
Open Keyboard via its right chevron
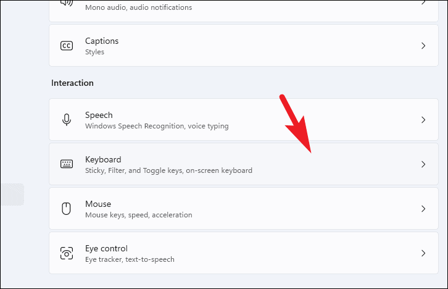[423, 164]
